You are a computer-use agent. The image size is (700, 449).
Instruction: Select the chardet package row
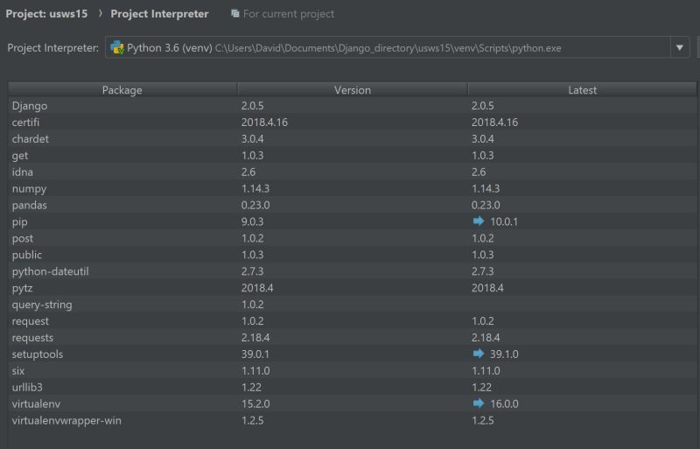tap(353, 139)
